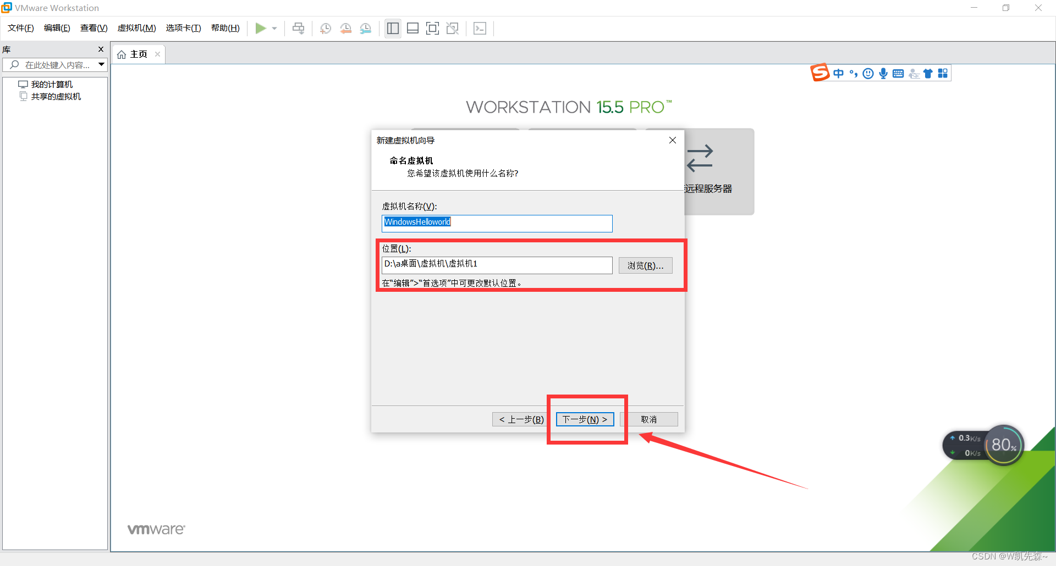Open the 查看(V) menu

point(94,28)
